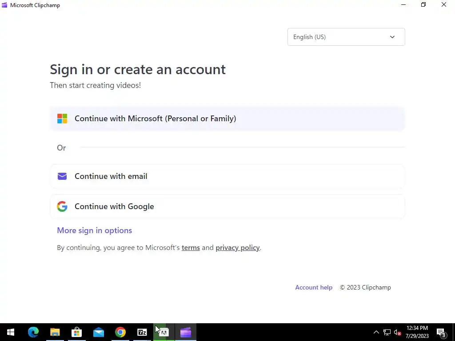Close the Microsoft Clipchamp window
Image resolution: width=455 pixels, height=341 pixels.
pos(444,4)
